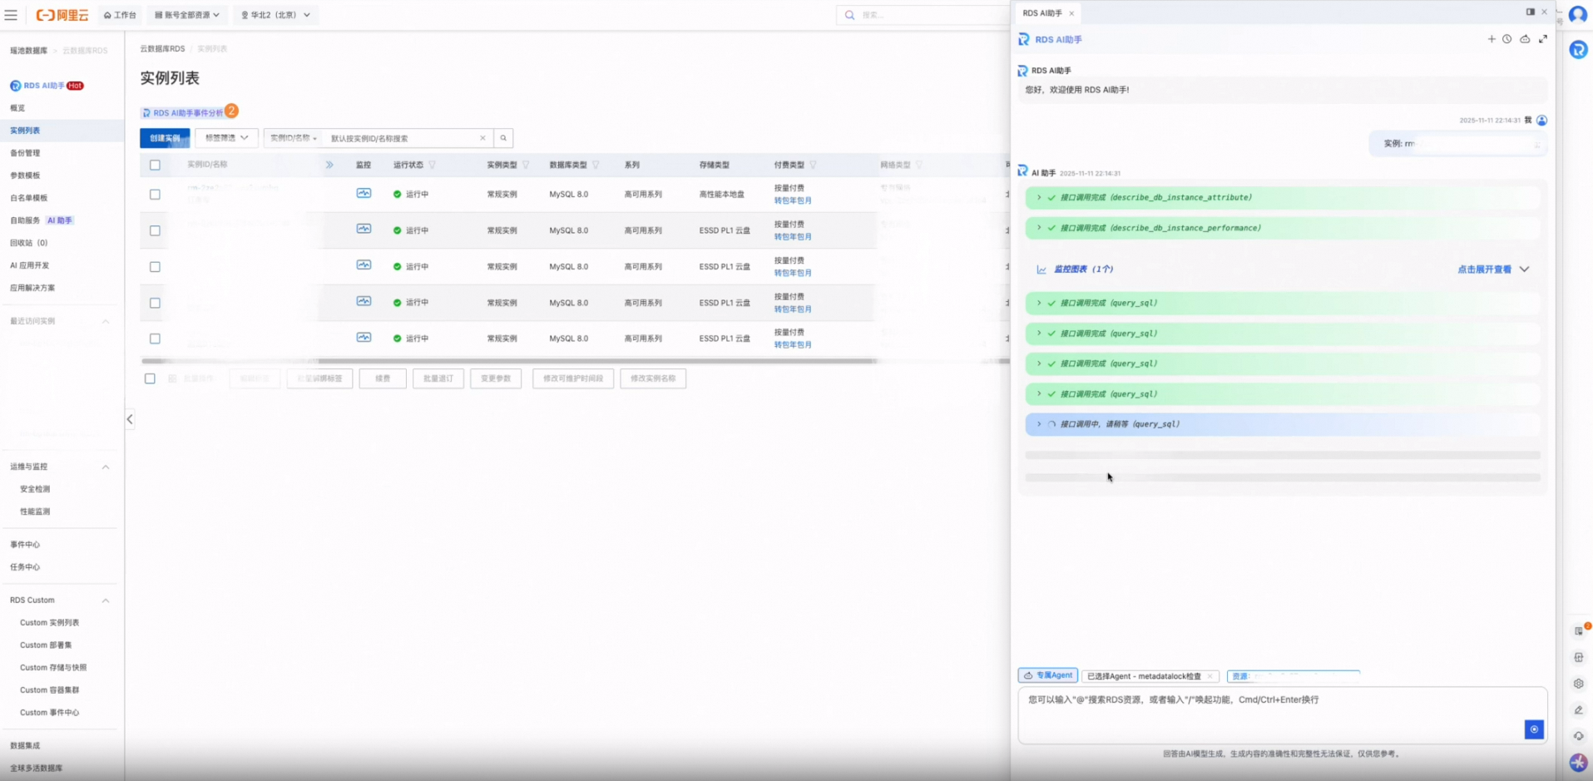Click the 阿里云 logo
The width and height of the screenshot is (1593, 781).
pos(62,15)
